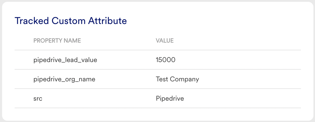Viewport: 315px width, 122px height.
Task: Click the "Test Company" value cell
Action: [x=177, y=79]
